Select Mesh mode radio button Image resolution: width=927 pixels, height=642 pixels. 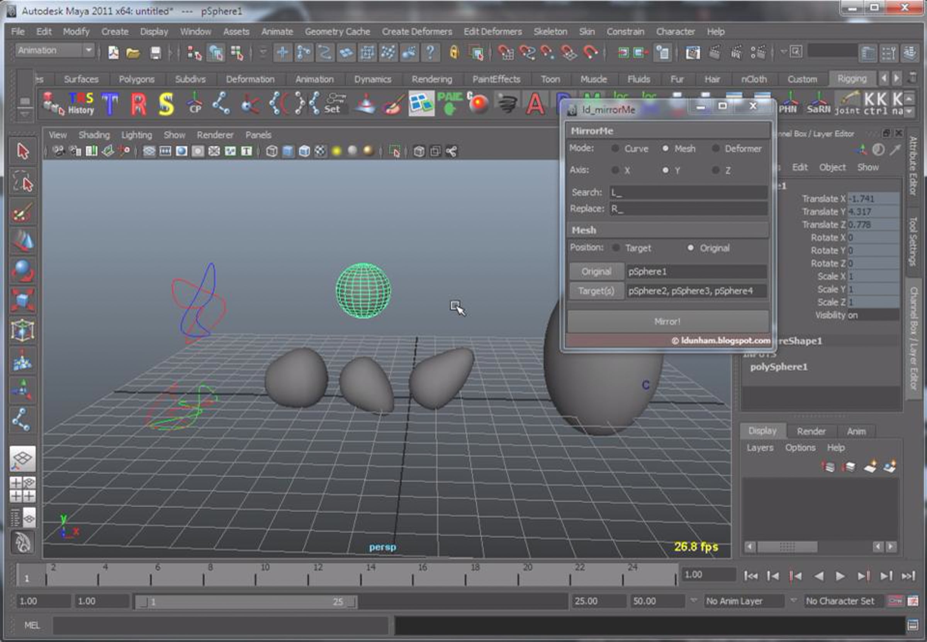[x=666, y=148]
